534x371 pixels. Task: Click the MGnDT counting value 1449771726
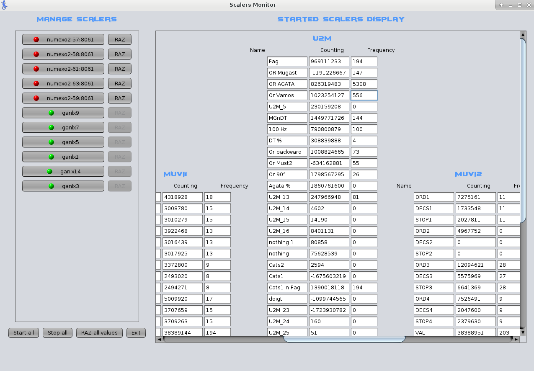[x=329, y=118]
